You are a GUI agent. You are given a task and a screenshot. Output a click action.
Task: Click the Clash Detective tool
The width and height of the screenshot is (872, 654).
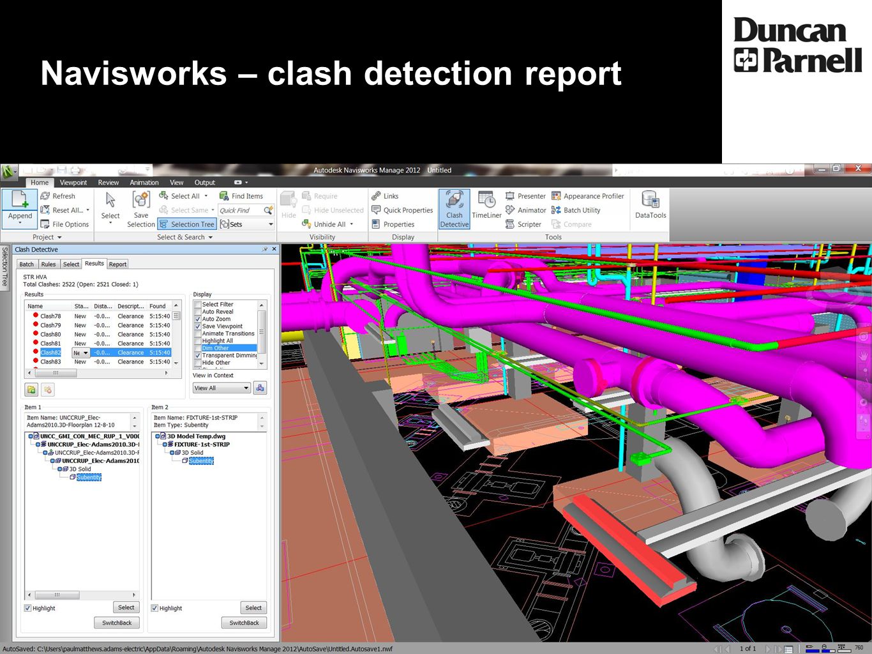pos(454,209)
